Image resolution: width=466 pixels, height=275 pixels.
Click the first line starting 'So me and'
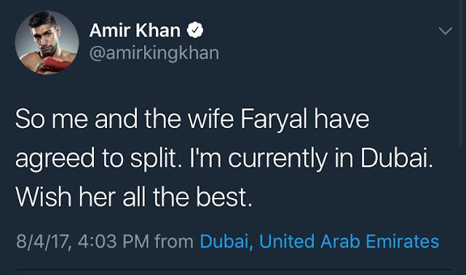tap(192, 119)
